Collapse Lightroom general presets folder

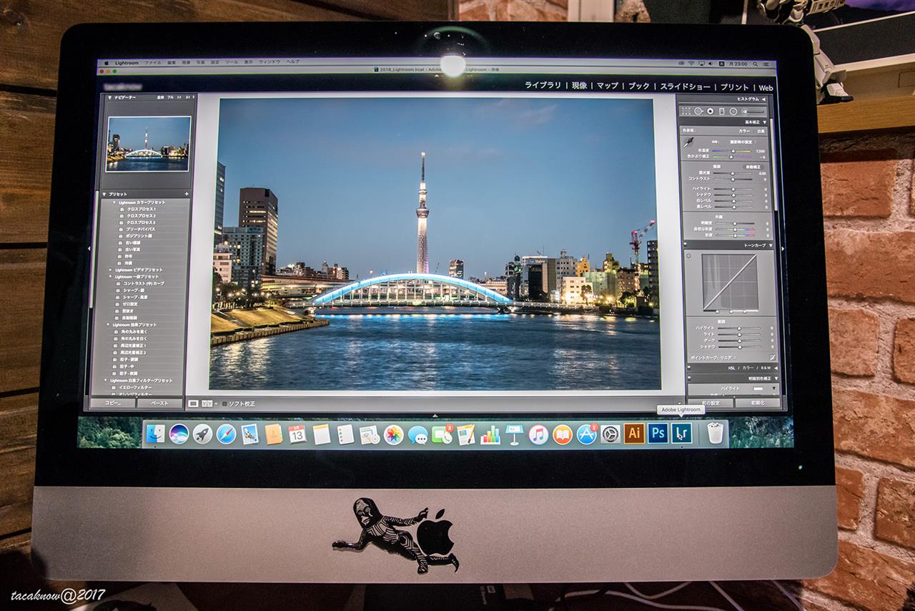(110, 276)
